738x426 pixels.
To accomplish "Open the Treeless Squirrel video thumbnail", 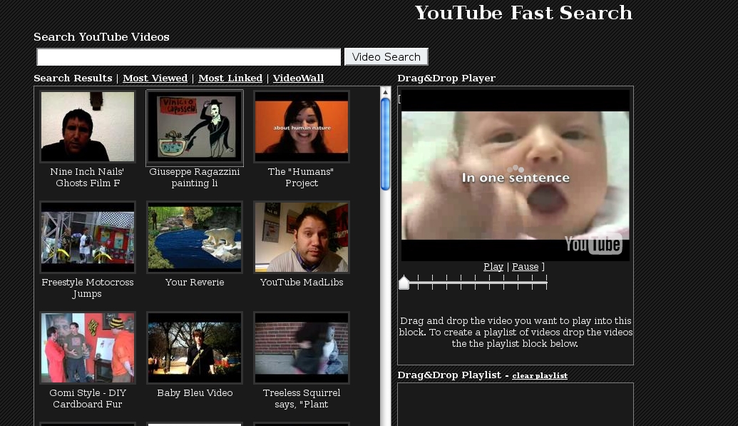I will pyautogui.click(x=302, y=348).
